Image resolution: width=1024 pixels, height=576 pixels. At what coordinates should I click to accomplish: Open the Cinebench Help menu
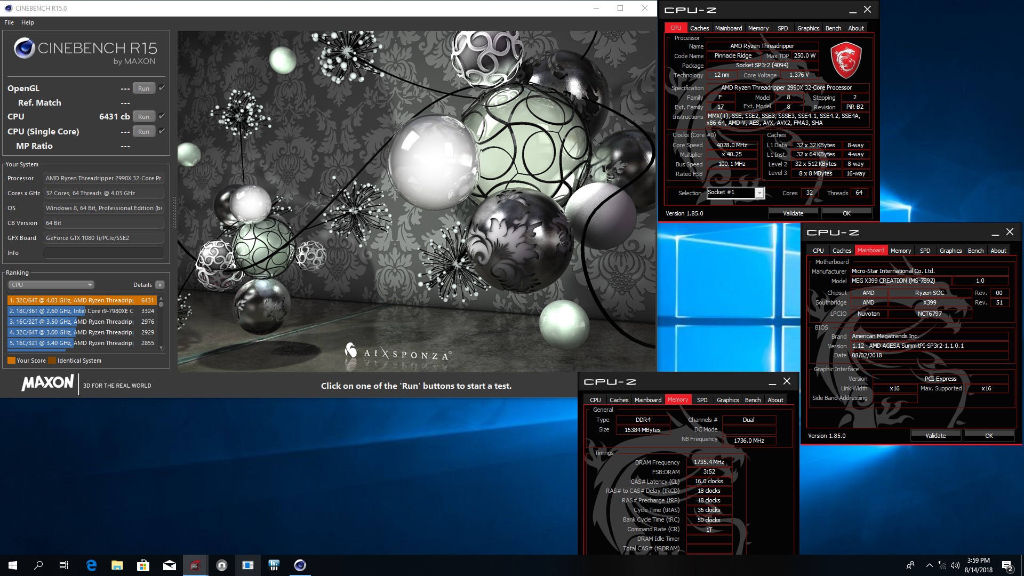pyautogui.click(x=28, y=22)
